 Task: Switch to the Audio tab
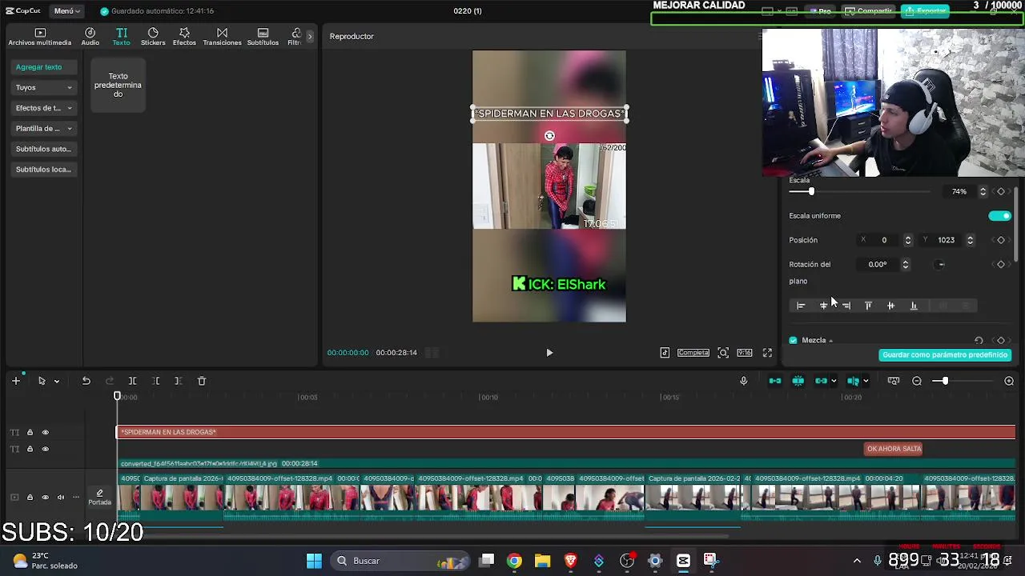(x=90, y=37)
